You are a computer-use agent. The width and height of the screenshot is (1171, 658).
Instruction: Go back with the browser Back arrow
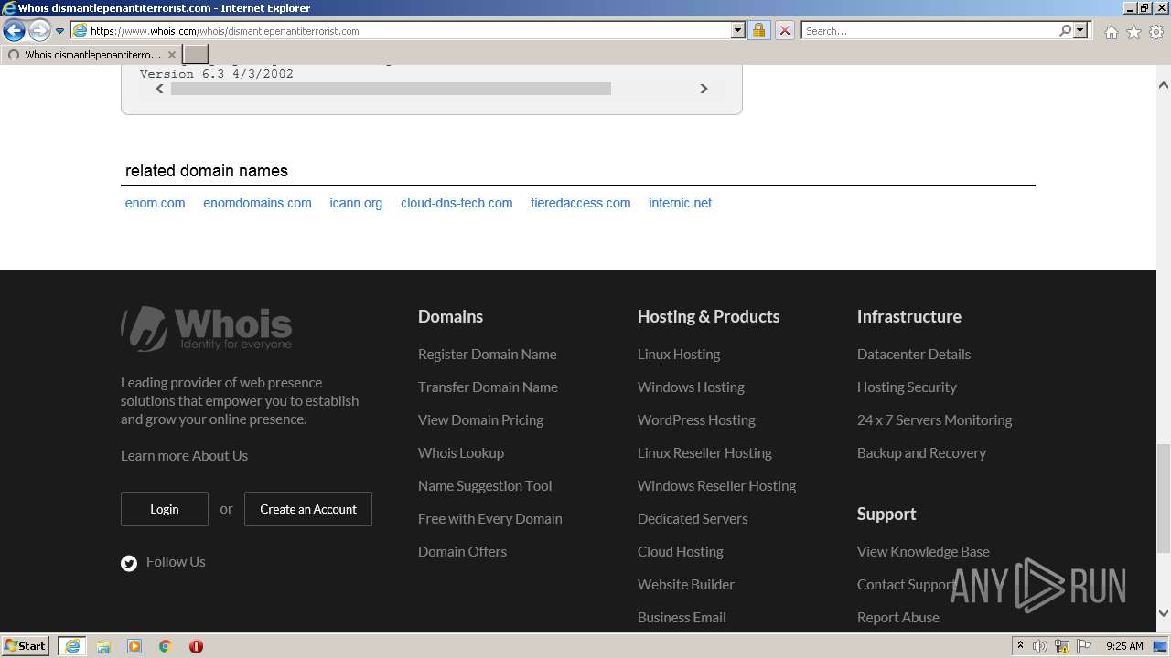coord(14,30)
